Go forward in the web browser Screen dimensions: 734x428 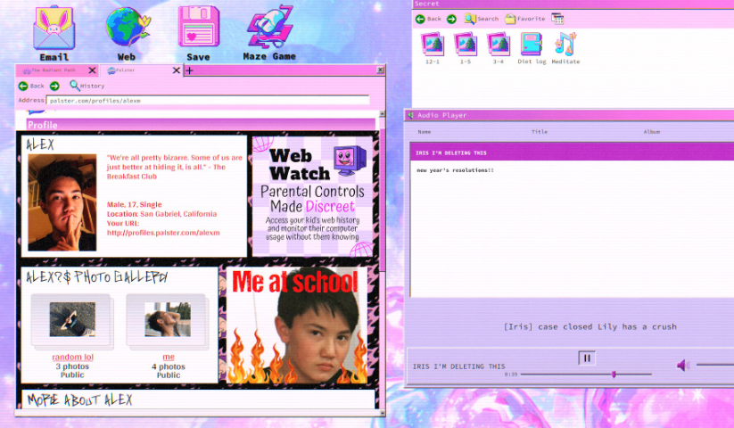[54, 86]
